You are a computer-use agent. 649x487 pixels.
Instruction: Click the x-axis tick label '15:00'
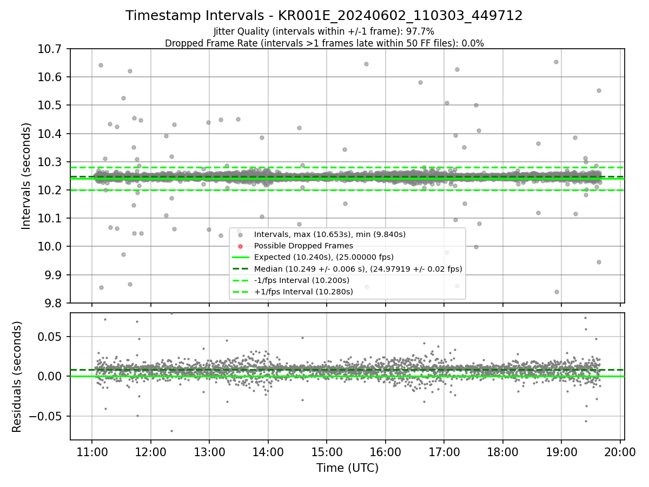pyautogui.click(x=327, y=452)
